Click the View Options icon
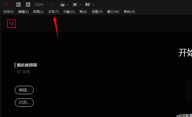The image size is (192, 117). pos(62,5)
